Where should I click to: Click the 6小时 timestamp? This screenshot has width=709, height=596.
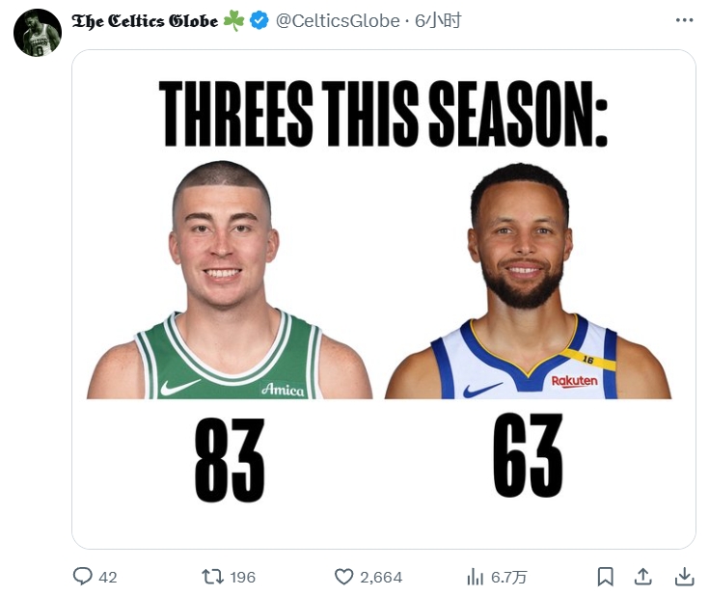pyautogui.click(x=438, y=20)
